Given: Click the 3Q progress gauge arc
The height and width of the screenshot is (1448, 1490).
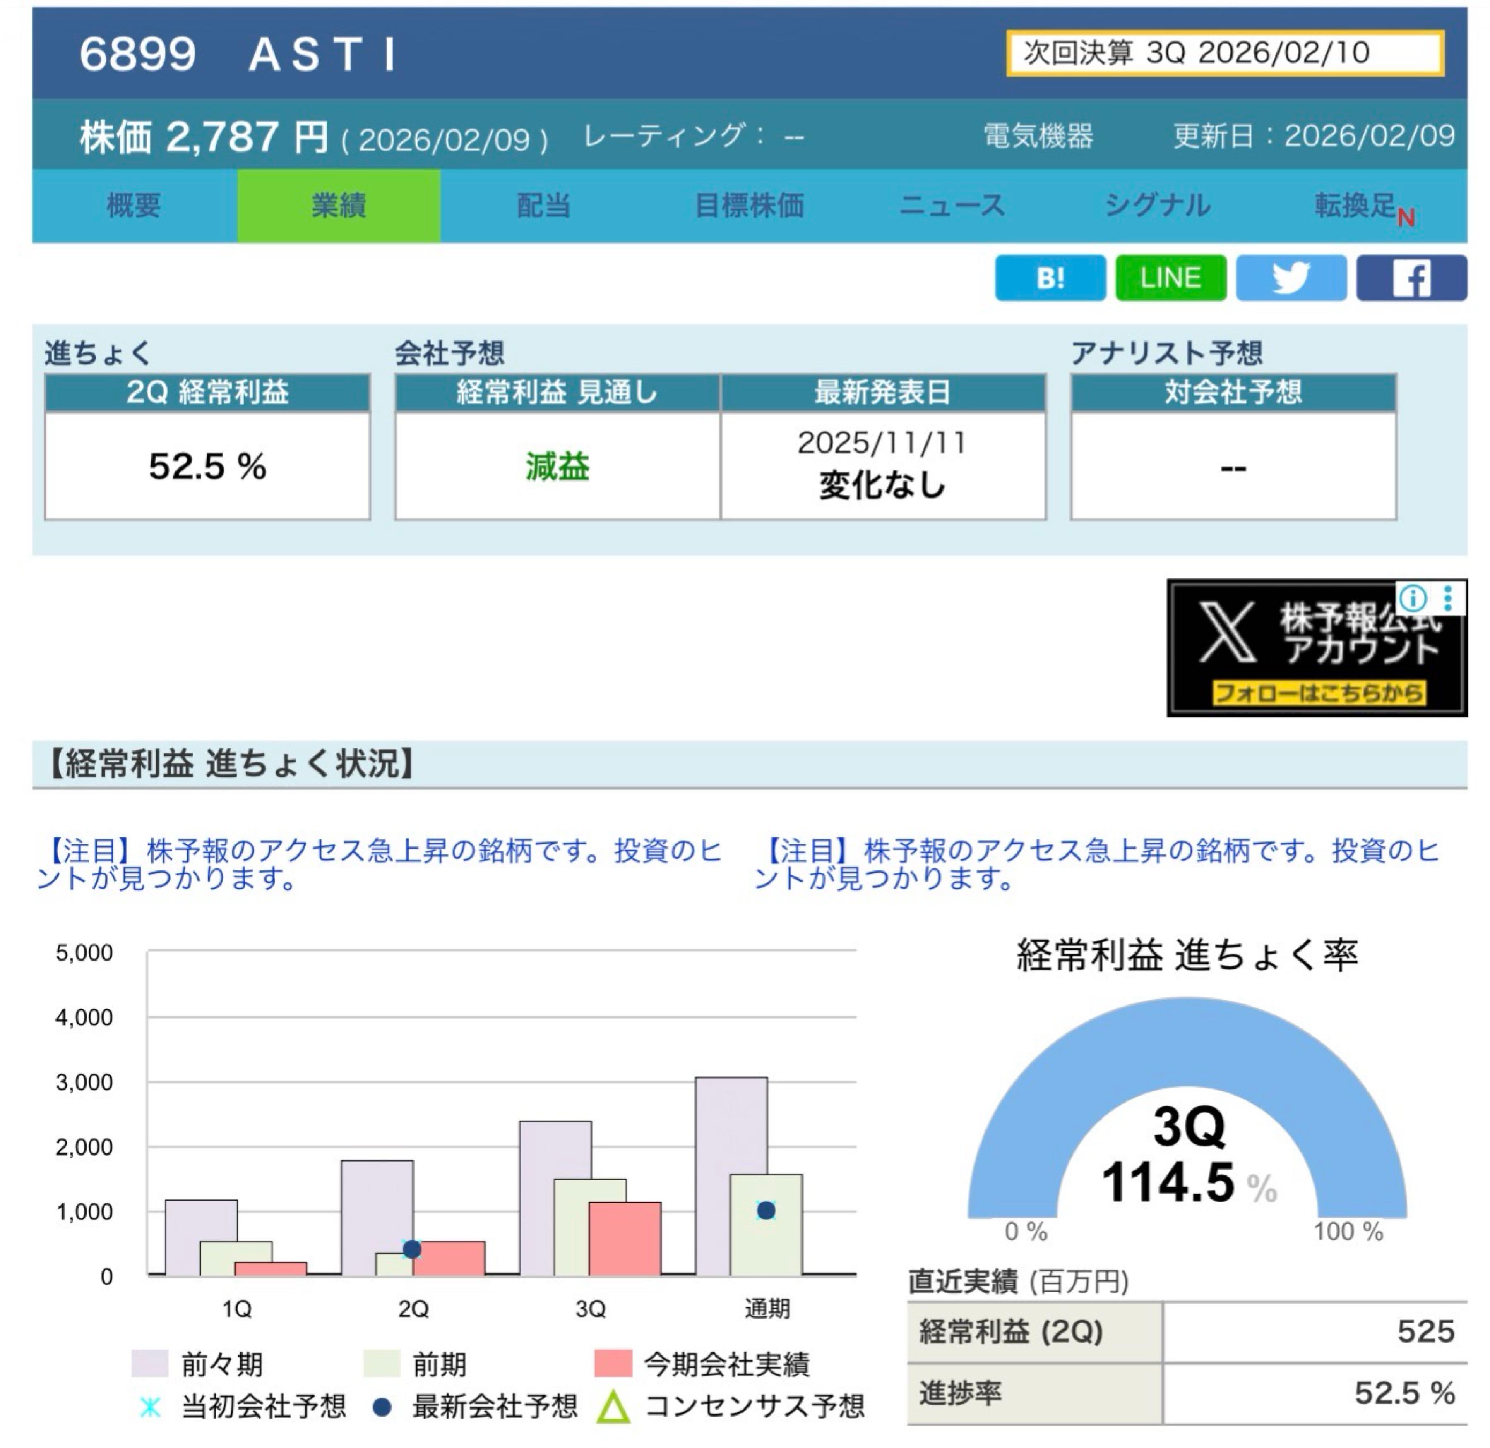Looking at the screenshot, I should 1186,1043.
